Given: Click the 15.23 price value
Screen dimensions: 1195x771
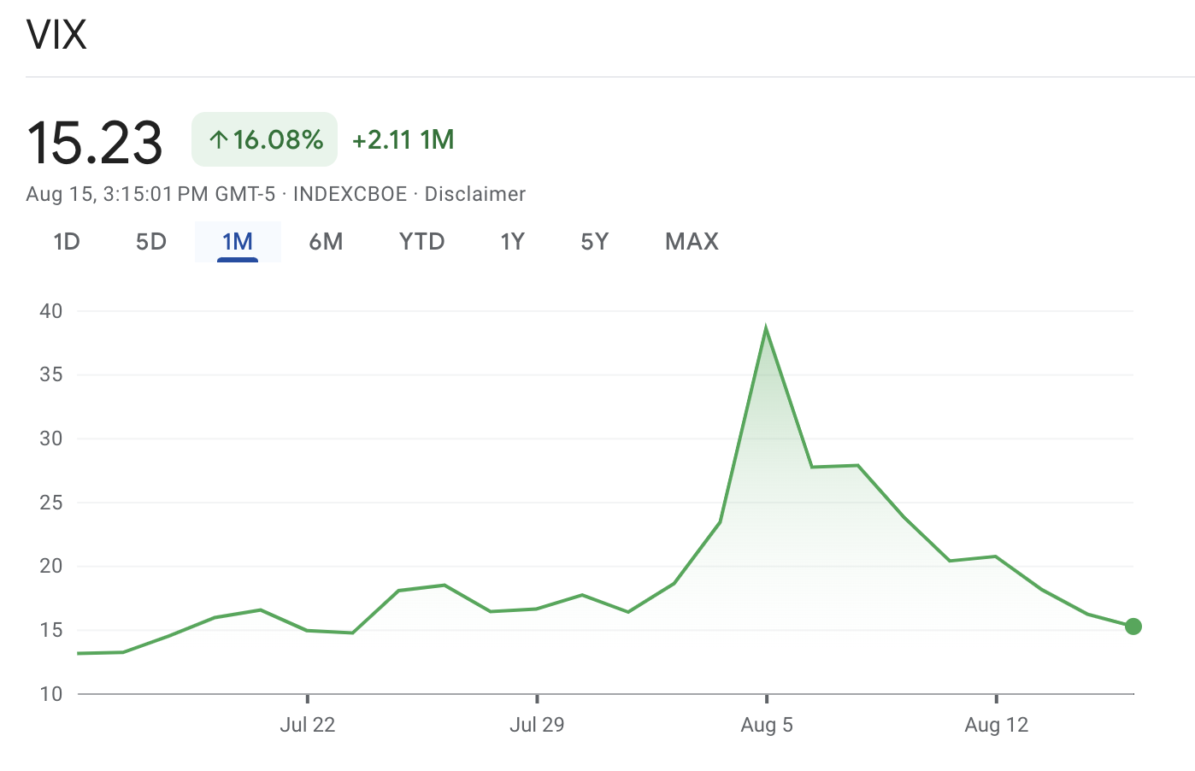Looking at the screenshot, I should [x=95, y=142].
